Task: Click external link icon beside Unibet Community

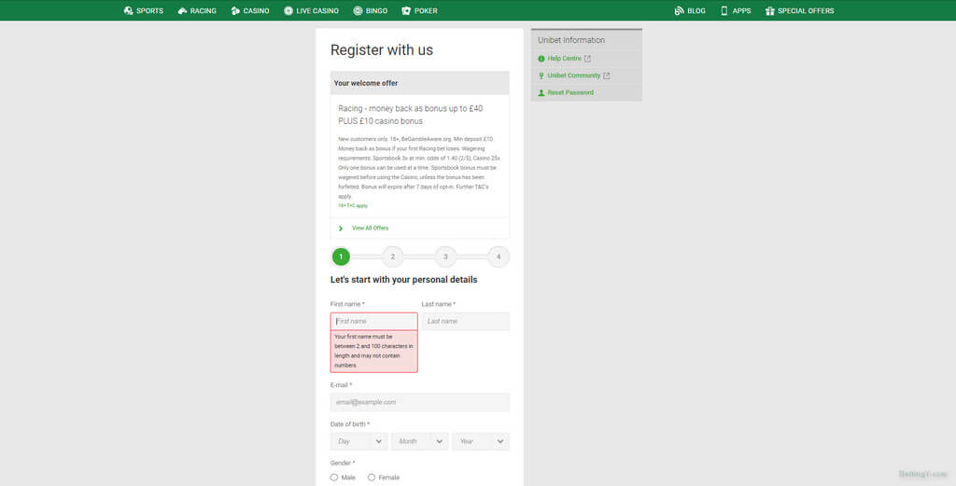Action: [606, 76]
